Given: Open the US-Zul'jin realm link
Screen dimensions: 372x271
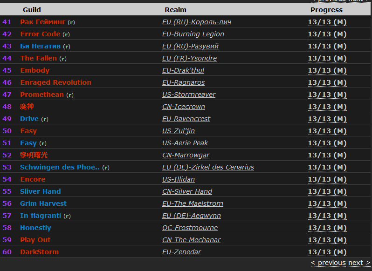Looking at the screenshot, I should coord(179,131).
